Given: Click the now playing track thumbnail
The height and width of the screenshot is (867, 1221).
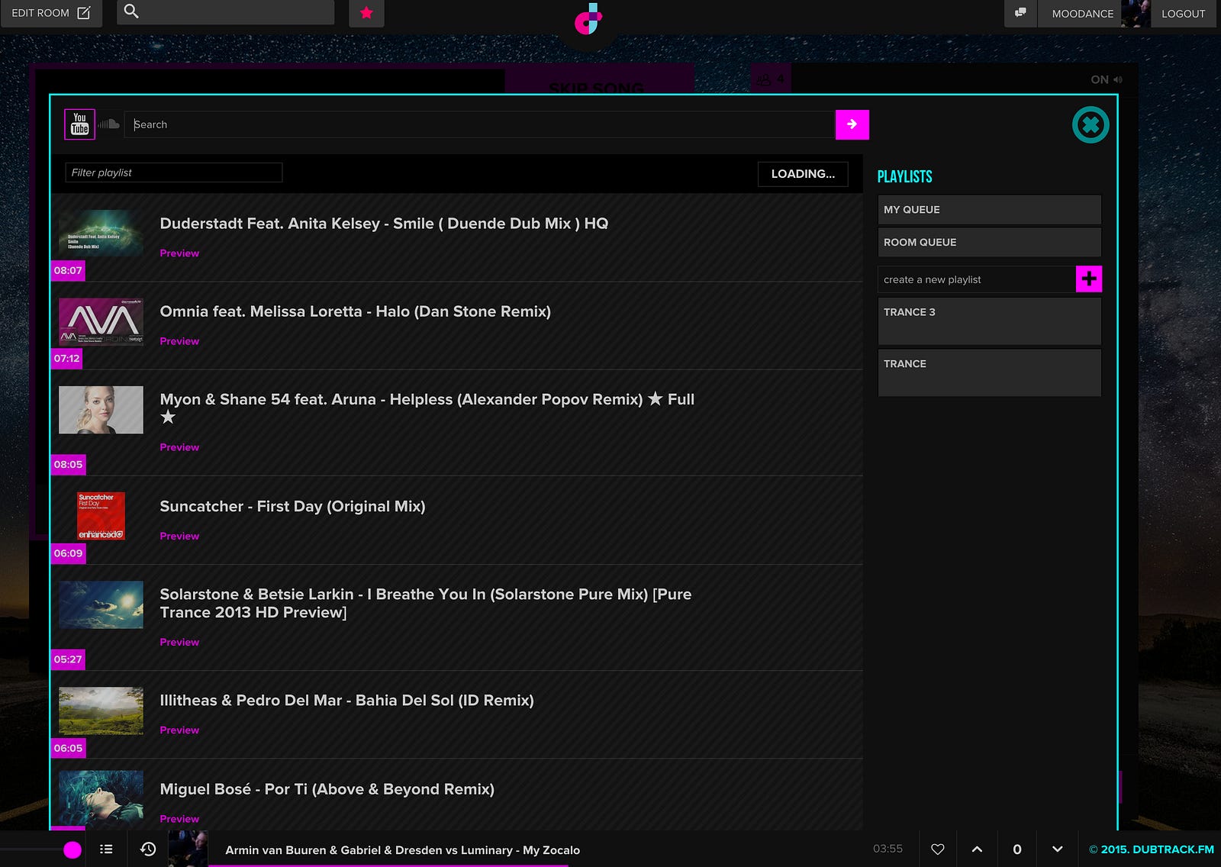Looking at the screenshot, I should (x=188, y=849).
